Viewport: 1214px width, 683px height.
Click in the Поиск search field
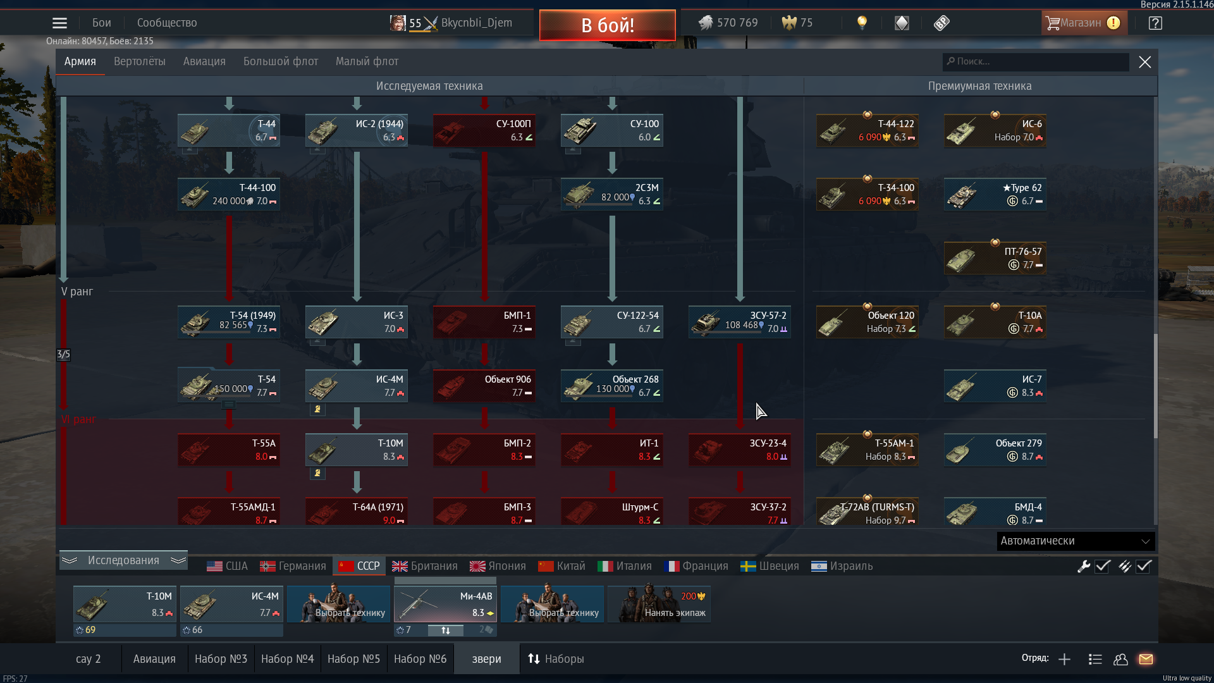1036,61
